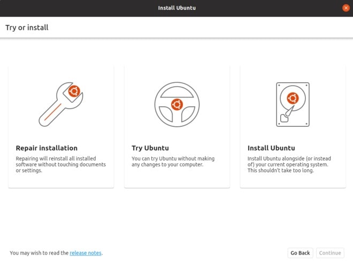Screen dimensions: 353x268
Task: Open the release notes link
Action: coord(86,253)
